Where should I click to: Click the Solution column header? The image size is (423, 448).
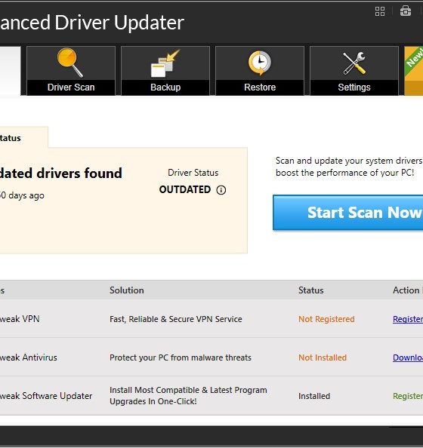[x=127, y=290]
